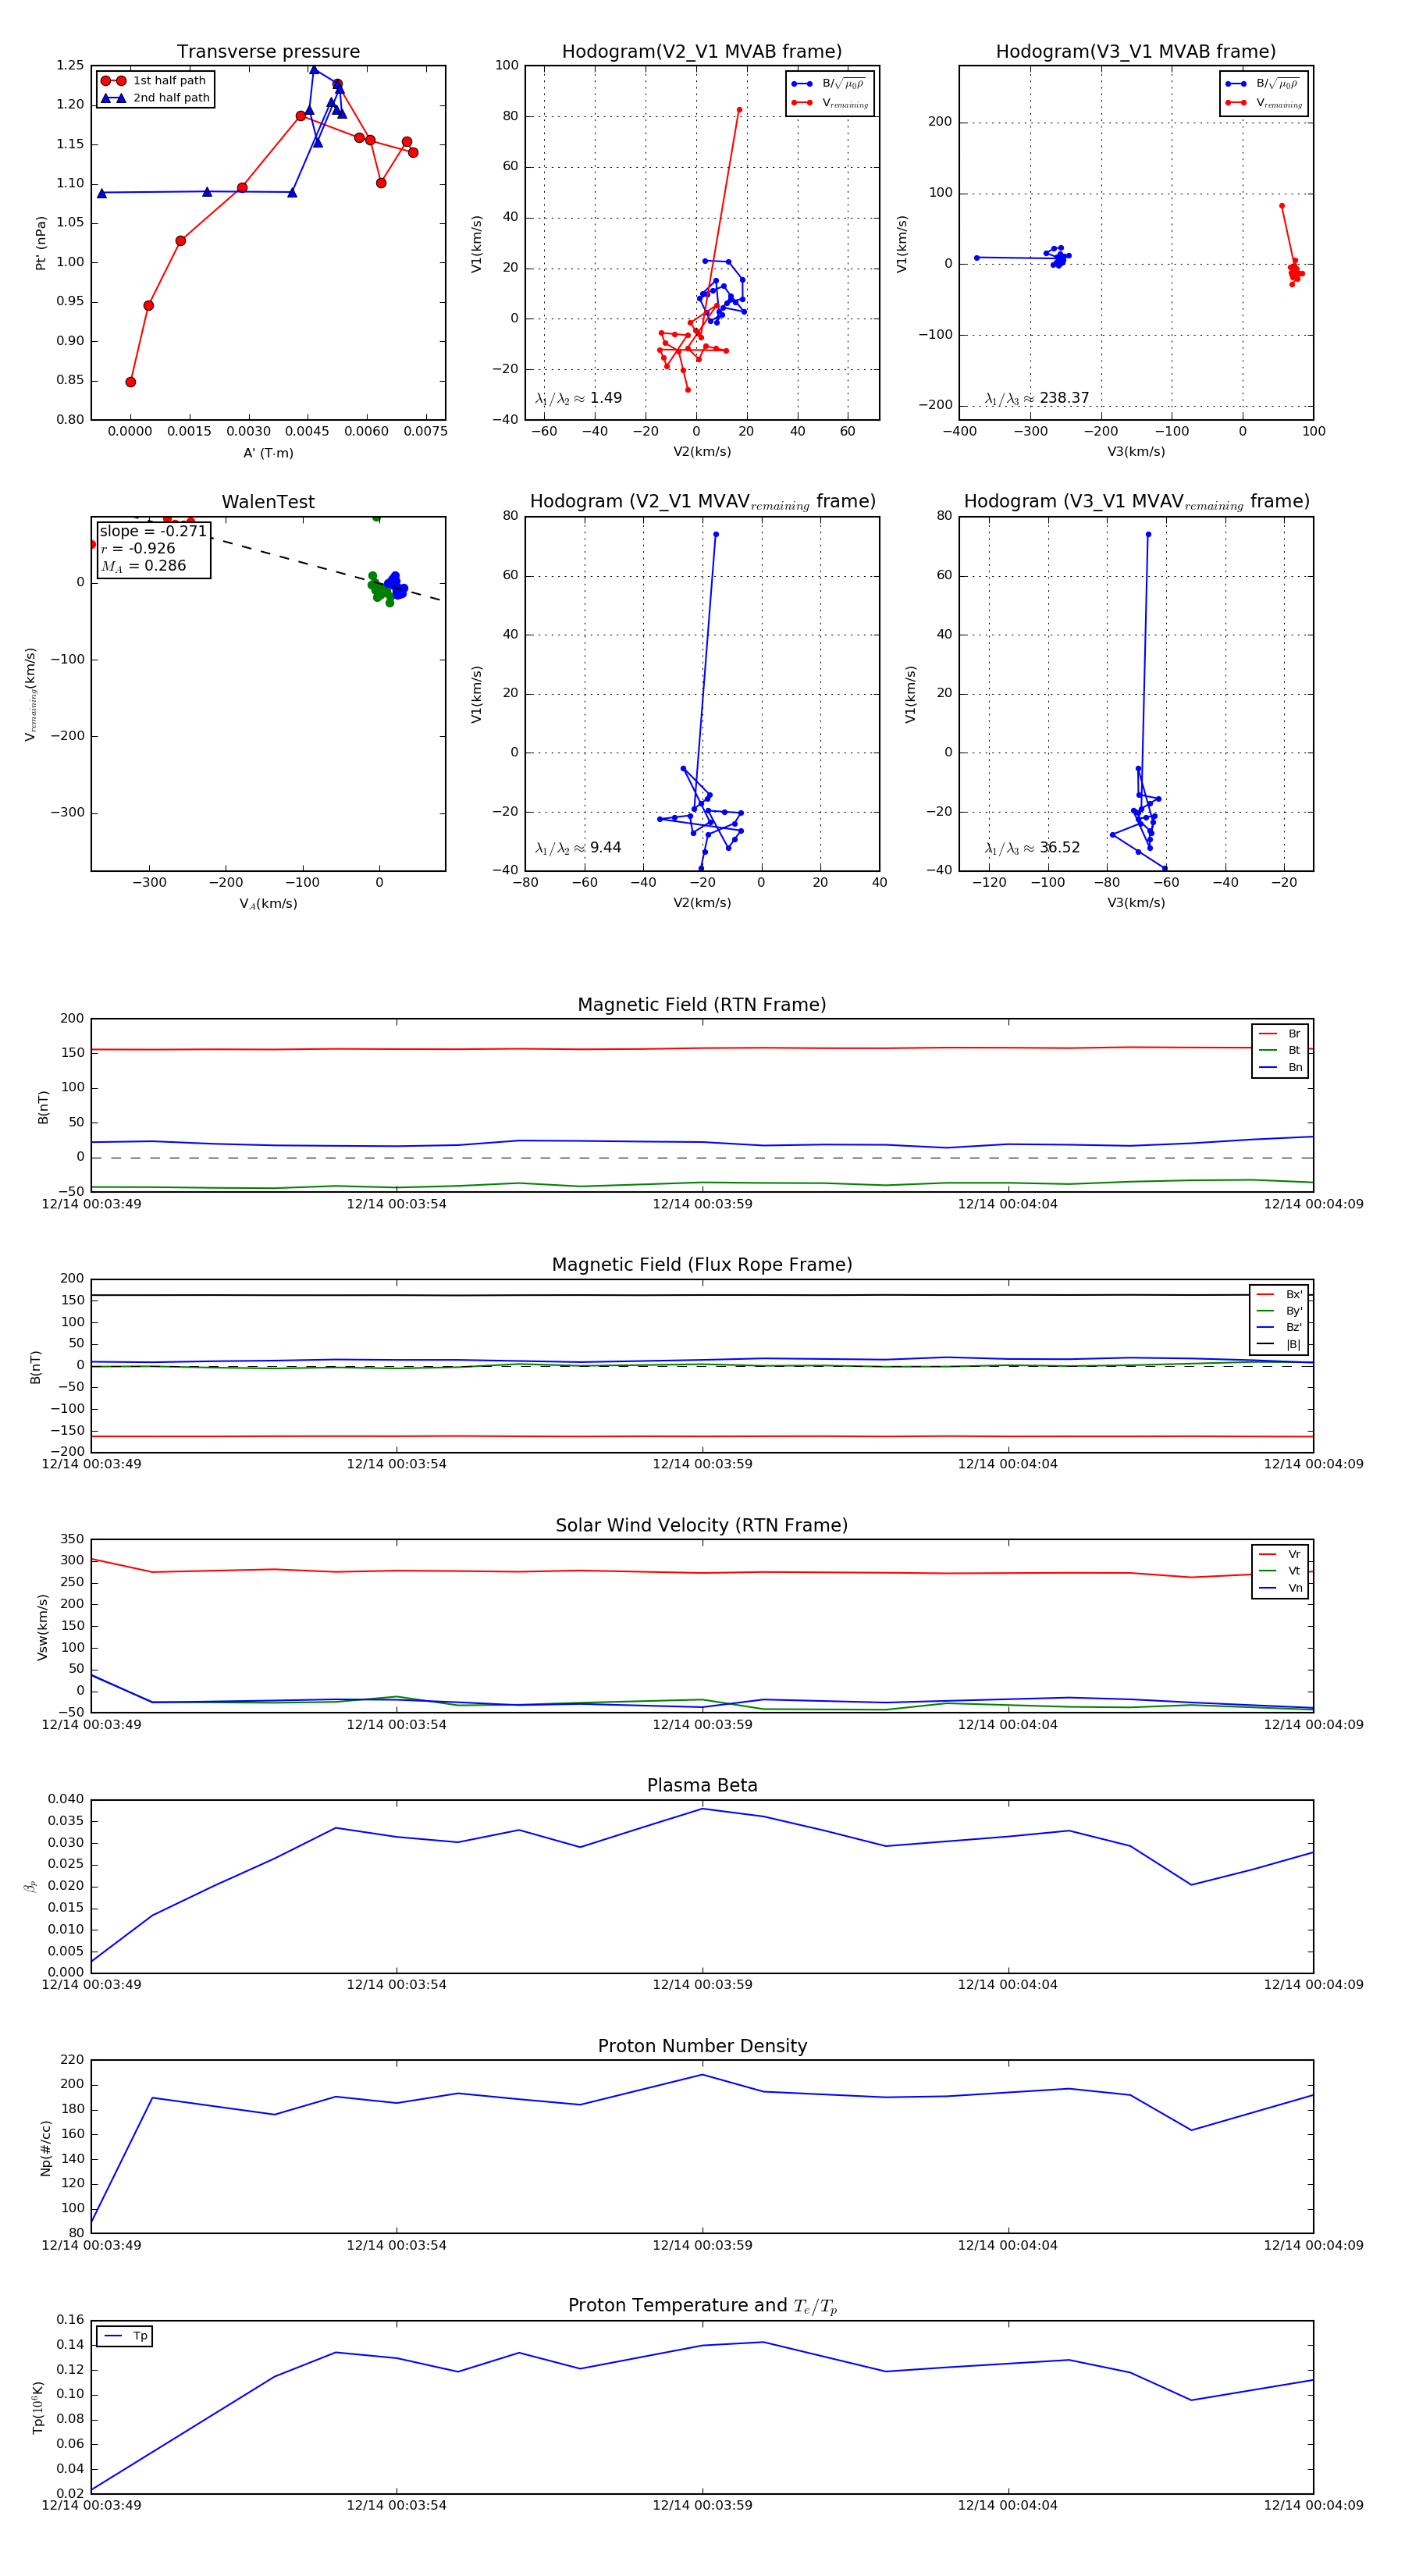Select the "Vr" legend entry
The height and width of the screenshot is (2576, 1405).
click(1280, 1554)
